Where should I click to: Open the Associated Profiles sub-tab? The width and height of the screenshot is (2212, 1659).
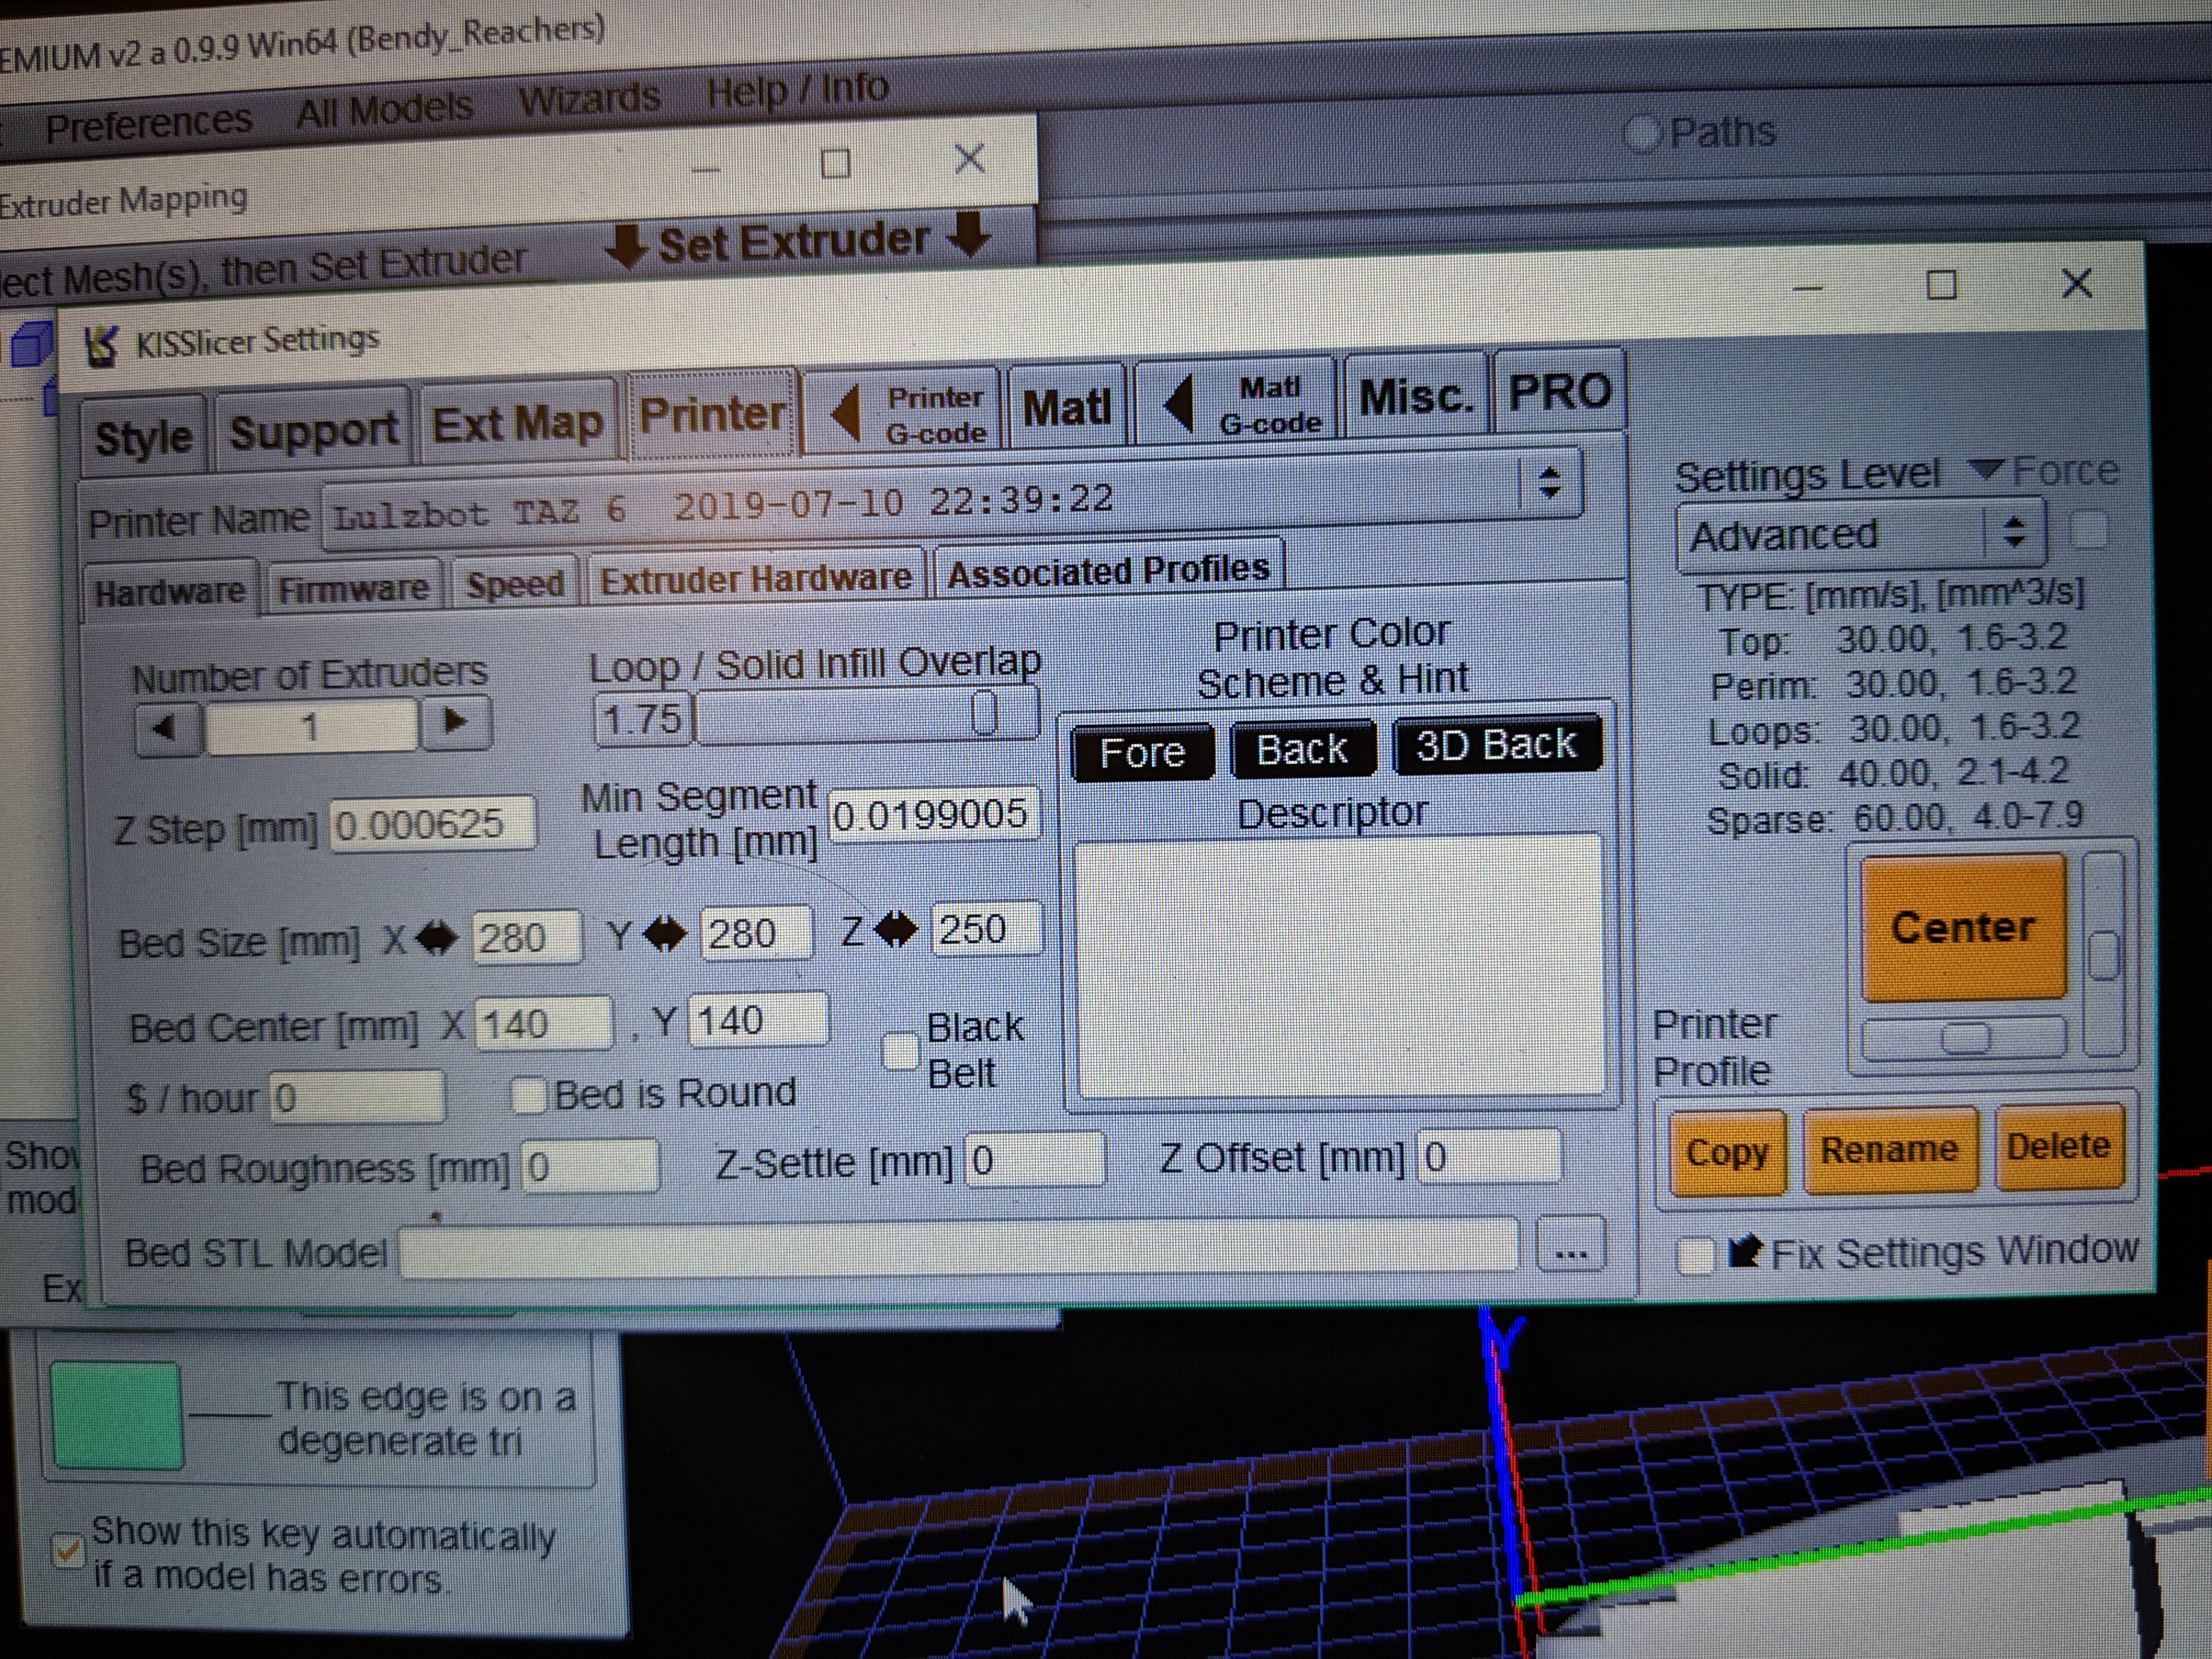pos(1108,570)
